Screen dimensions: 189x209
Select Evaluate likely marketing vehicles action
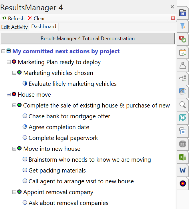pyautogui.click(x=73, y=84)
